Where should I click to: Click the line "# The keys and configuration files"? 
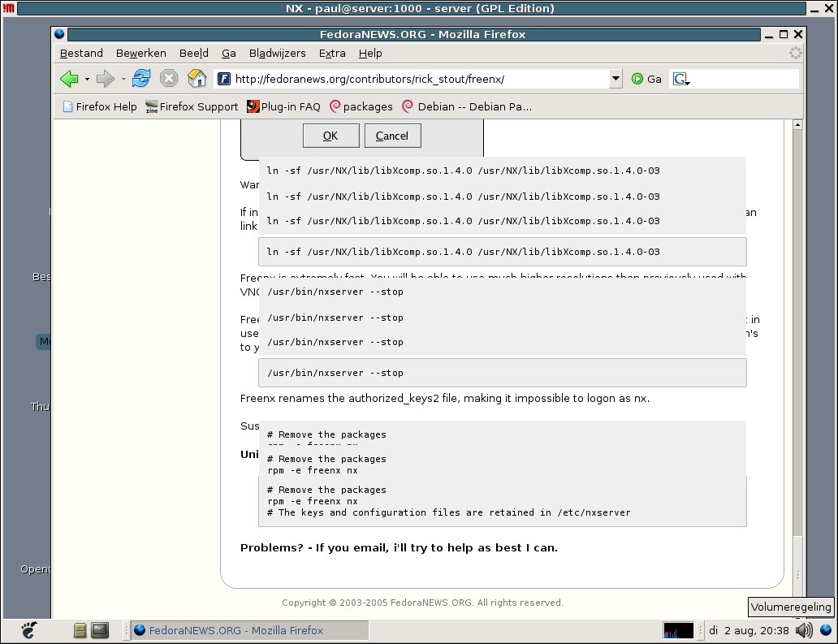(449, 512)
